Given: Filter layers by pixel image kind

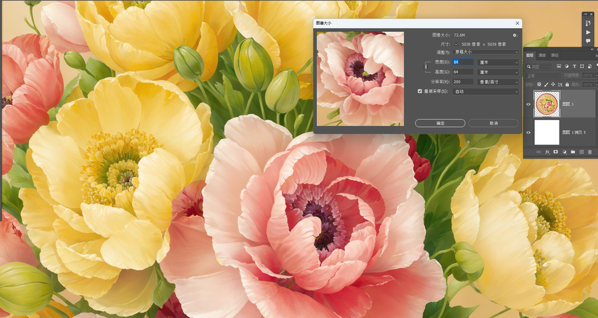Looking at the screenshot, I should [559, 66].
